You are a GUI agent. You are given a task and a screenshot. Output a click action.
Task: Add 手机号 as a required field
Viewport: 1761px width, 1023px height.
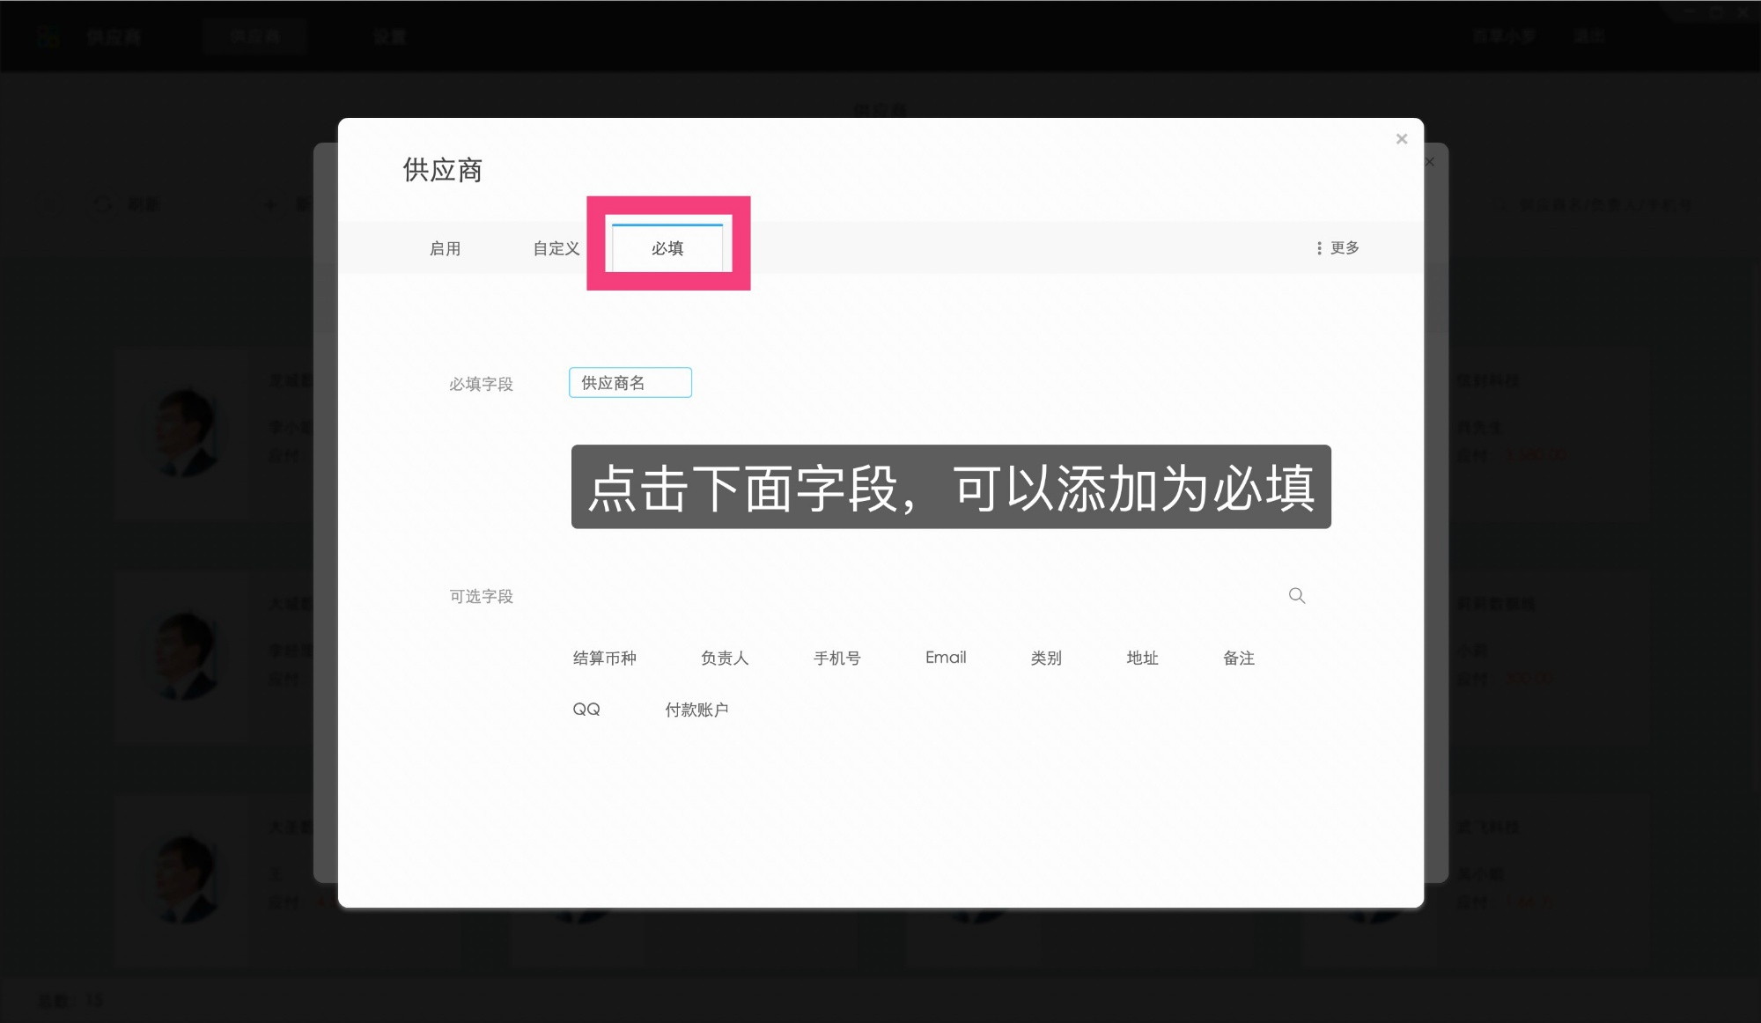(x=837, y=658)
